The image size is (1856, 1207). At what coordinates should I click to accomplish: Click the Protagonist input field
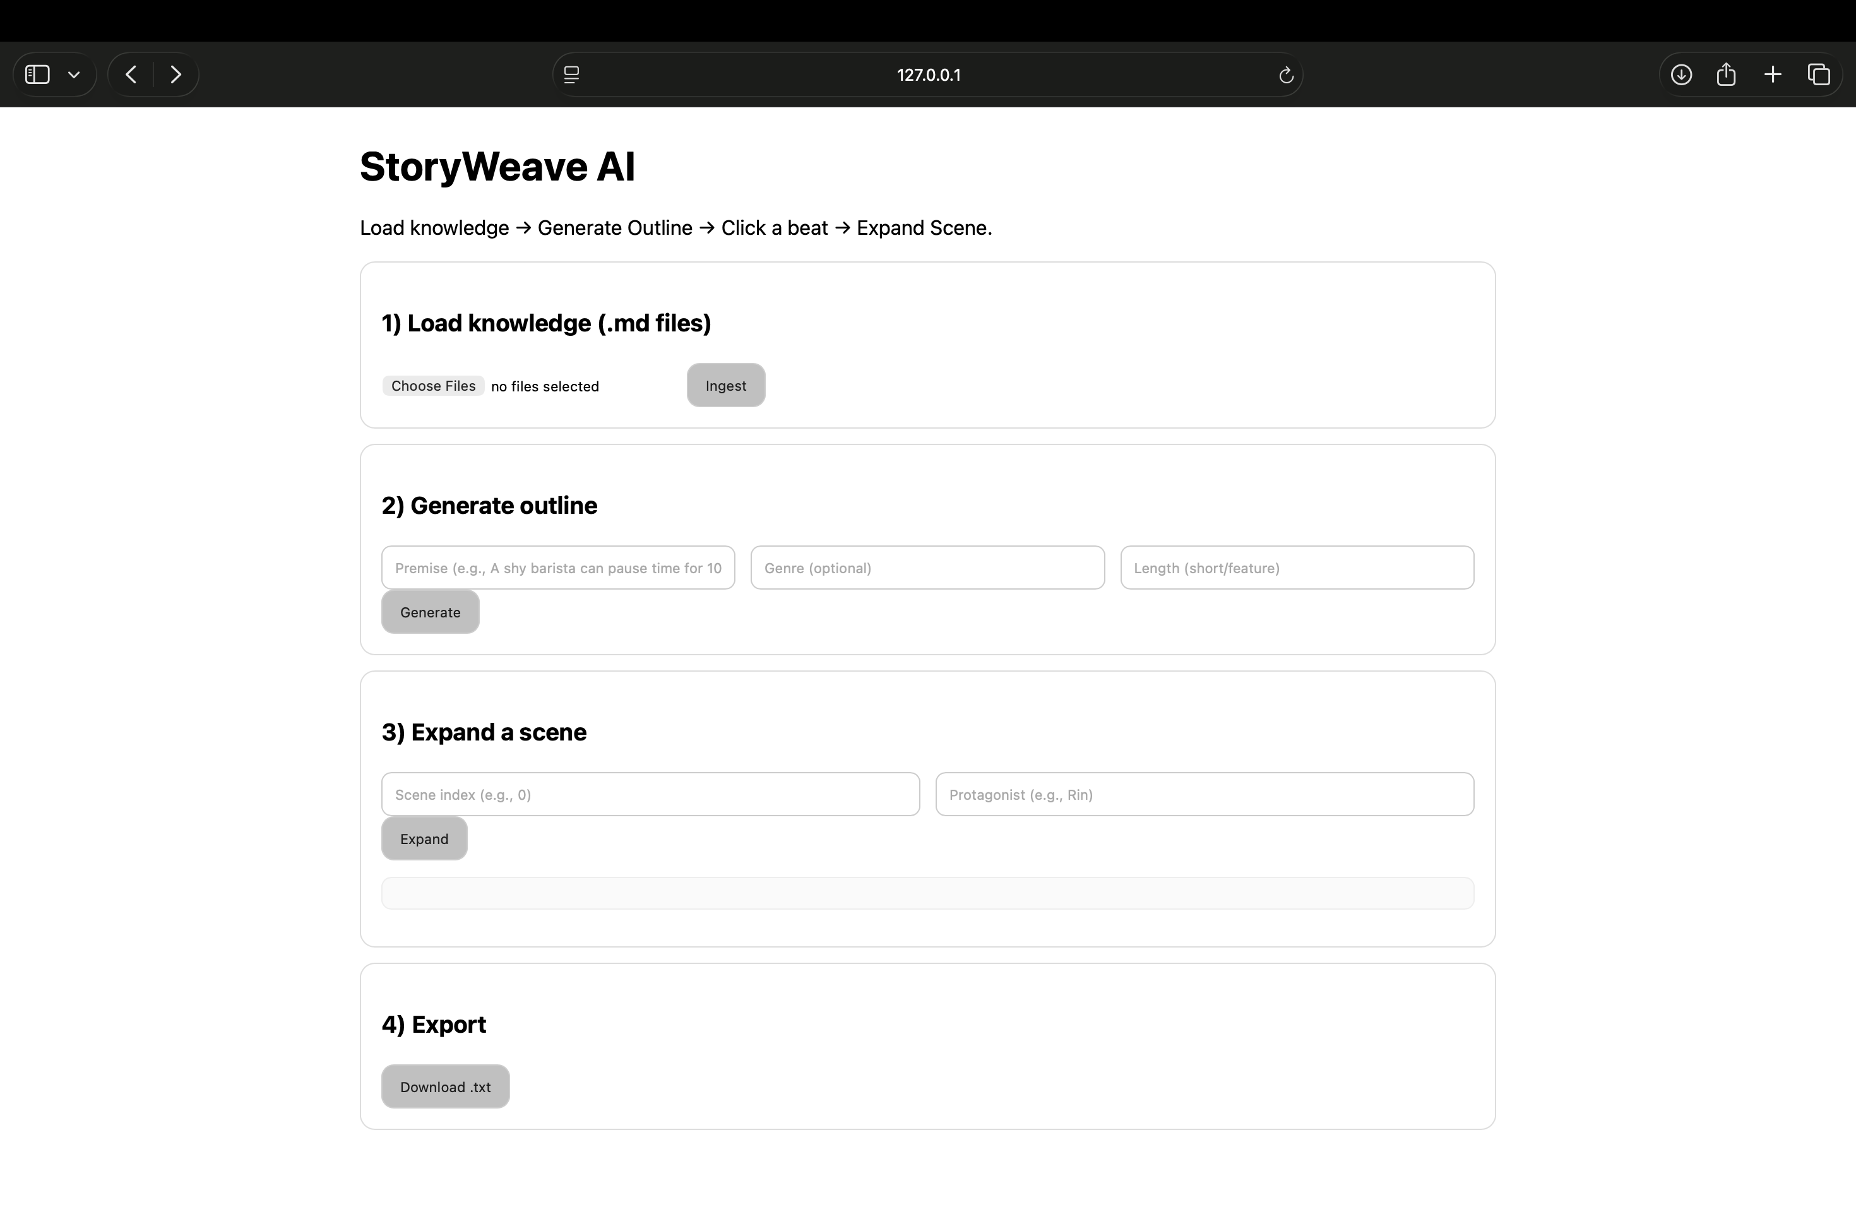click(1204, 795)
